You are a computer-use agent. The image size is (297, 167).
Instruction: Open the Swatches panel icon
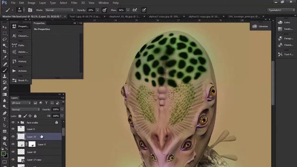tap(280, 29)
